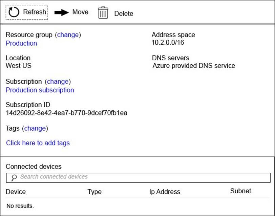Open the Production resource group link

(x=21, y=43)
